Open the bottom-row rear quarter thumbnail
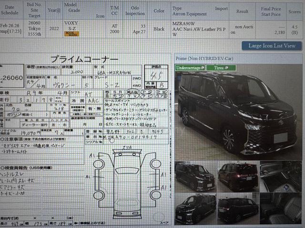Viewport: 305px width, 228px height. [x=238, y=209]
